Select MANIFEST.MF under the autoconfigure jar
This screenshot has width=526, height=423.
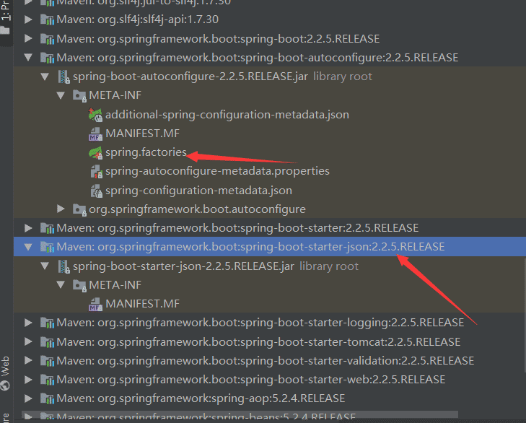coord(142,134)
